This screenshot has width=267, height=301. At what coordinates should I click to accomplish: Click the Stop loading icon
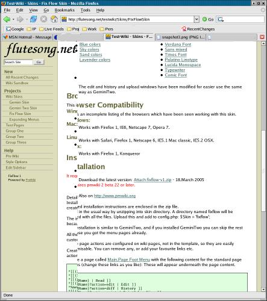(43, 19)
